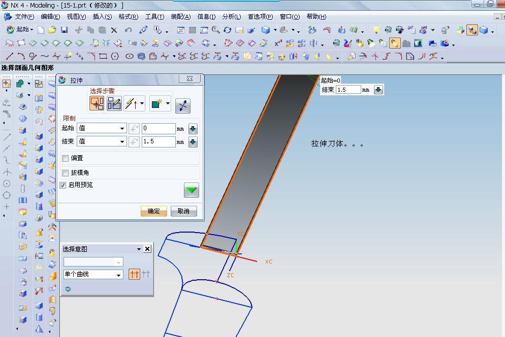Close the 拉伸 Extrude dialog

190,79
